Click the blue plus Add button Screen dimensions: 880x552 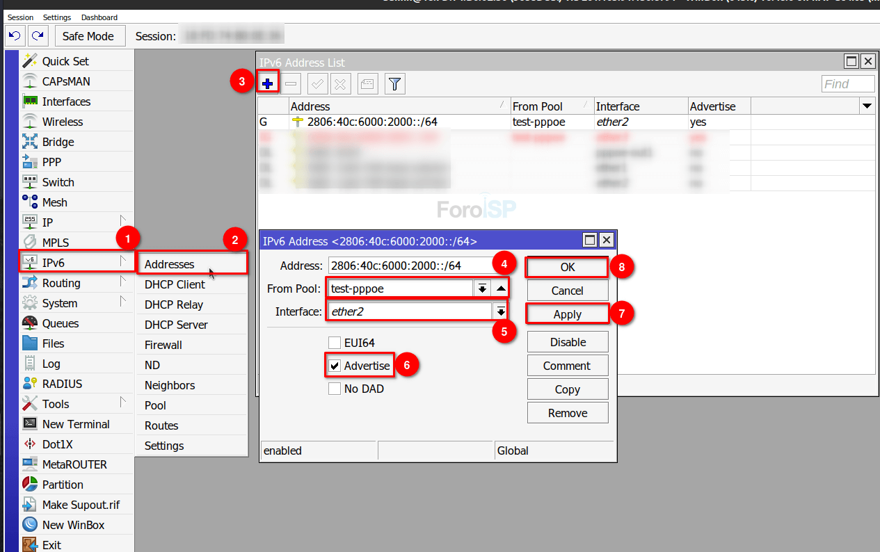(267, 84)
